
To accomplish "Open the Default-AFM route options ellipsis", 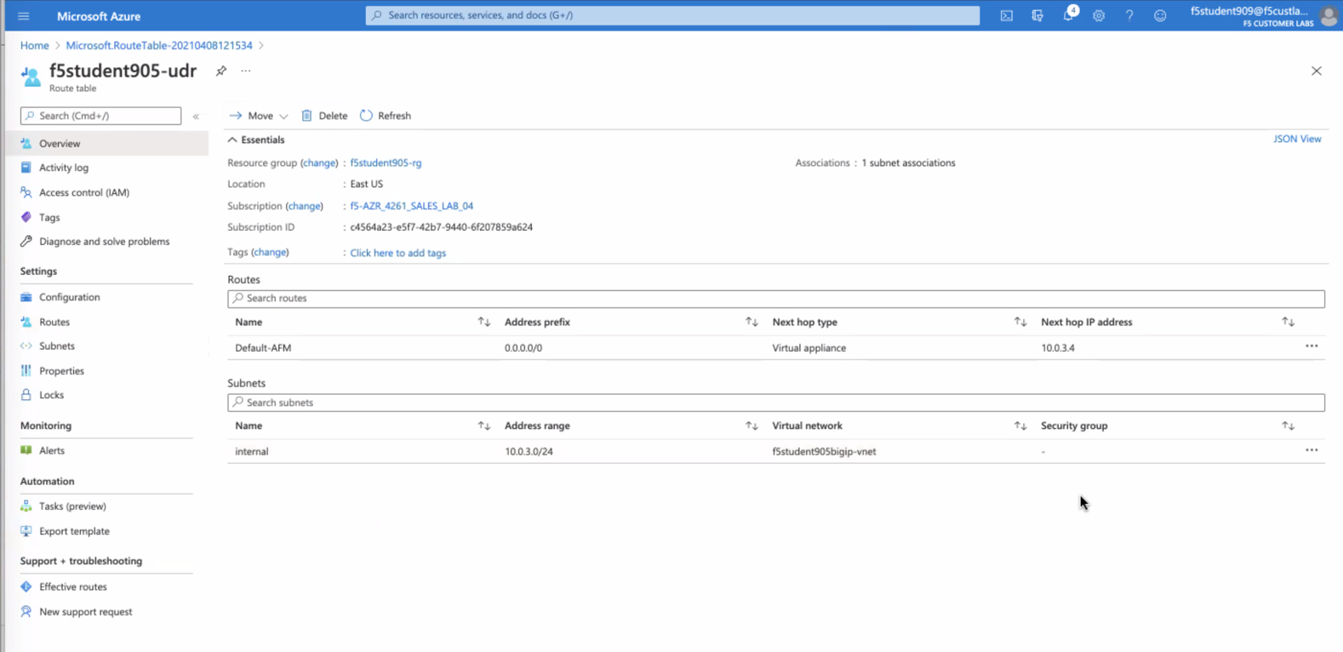I will pos(1312,346).
